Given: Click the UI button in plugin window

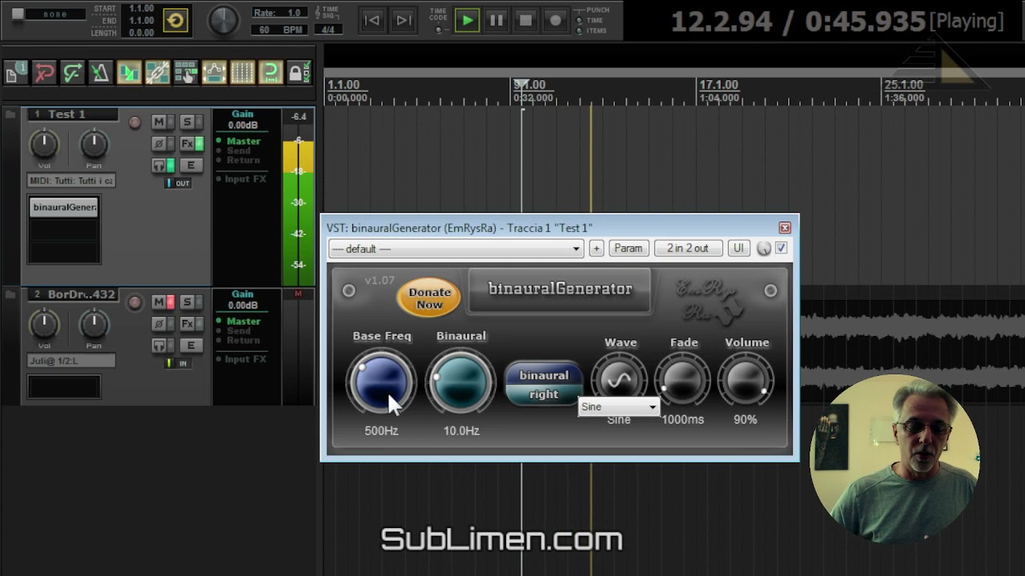Looking at the screenshot, I should point(738,249).
